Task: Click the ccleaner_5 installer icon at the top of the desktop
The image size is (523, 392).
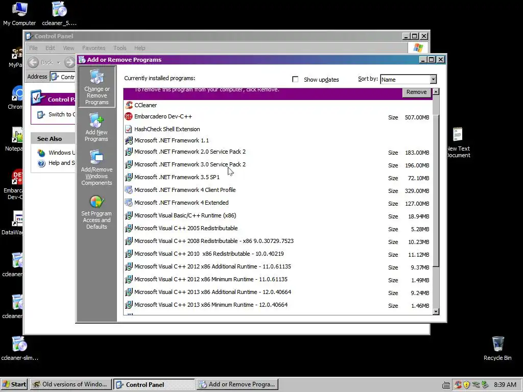Action: pos(59,9)
